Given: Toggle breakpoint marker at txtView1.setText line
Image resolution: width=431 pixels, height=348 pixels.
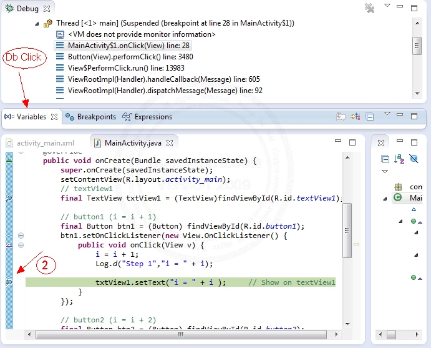Looking at the screenshot, I should tap(9, 282).
